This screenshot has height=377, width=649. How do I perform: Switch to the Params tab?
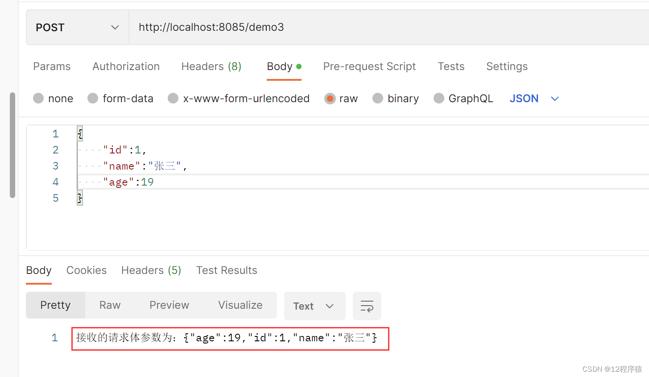click(52, 66)
